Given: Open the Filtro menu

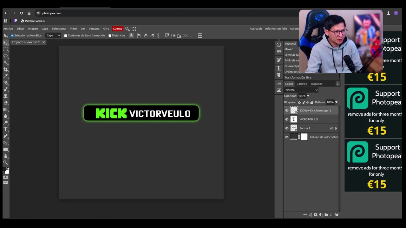Looking at the screenshot, I should pyautogui.click(x=74, y=29).
